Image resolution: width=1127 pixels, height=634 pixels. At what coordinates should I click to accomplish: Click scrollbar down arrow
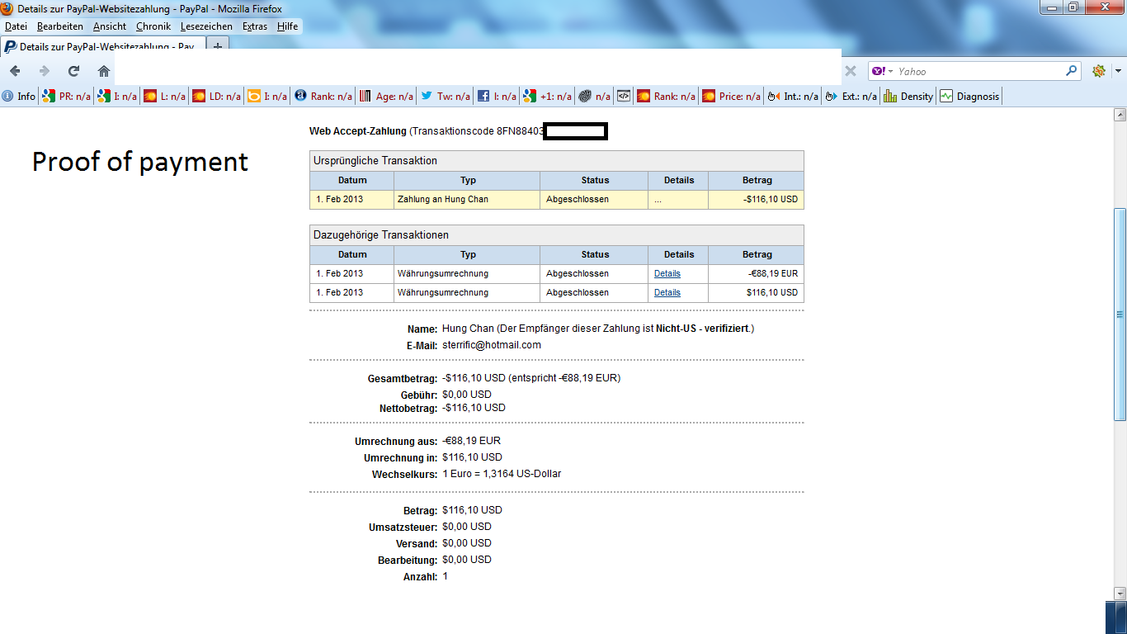[x=1120, y=593]
